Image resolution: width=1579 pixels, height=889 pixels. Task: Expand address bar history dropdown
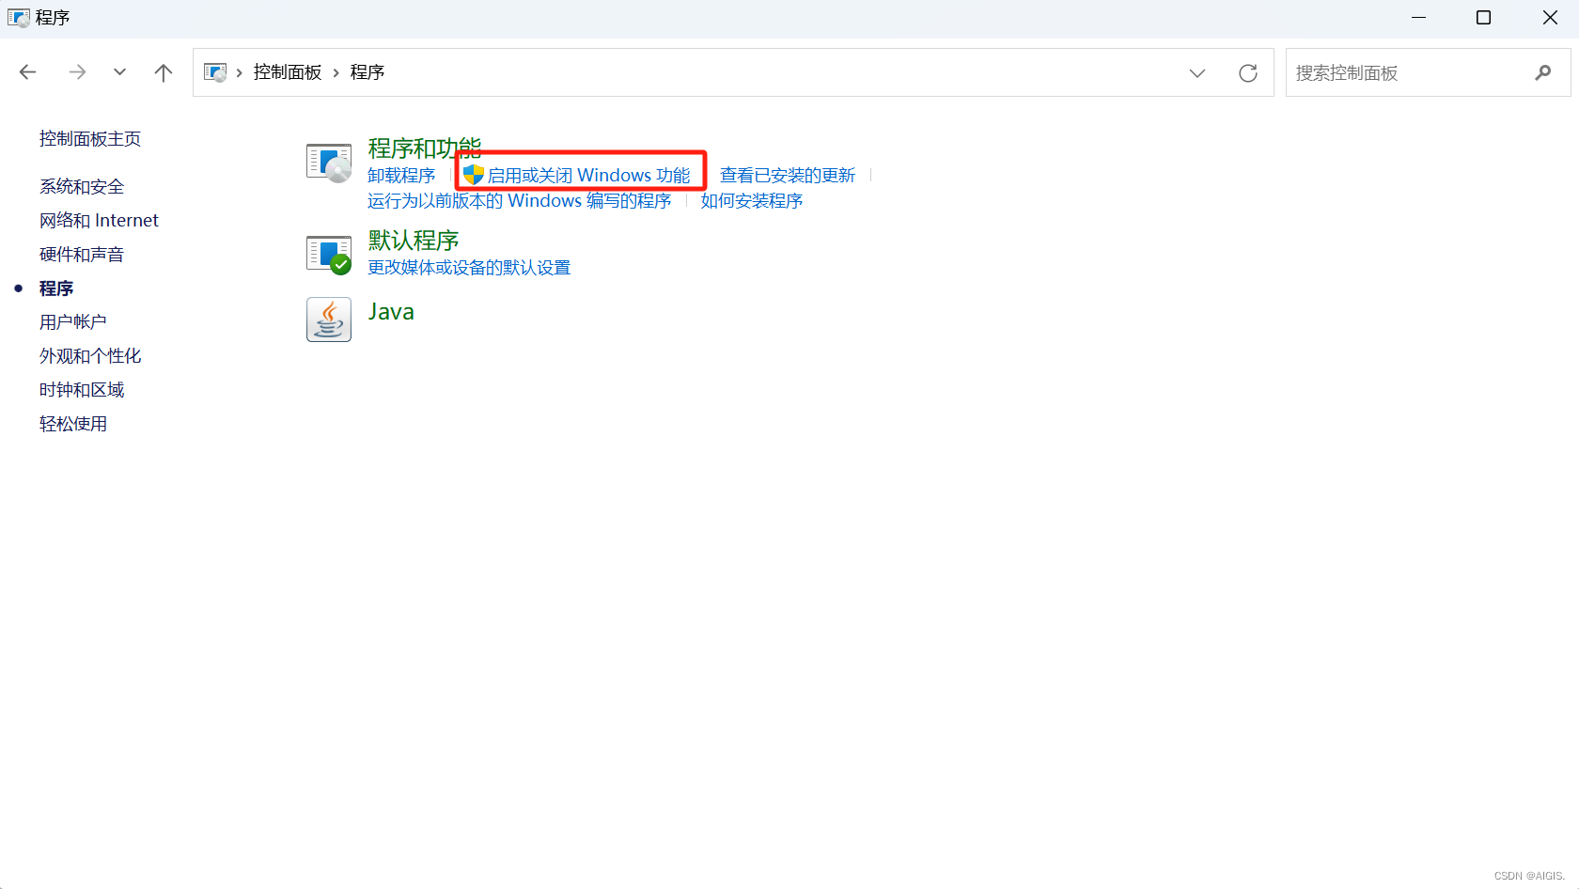[1196, 73]
